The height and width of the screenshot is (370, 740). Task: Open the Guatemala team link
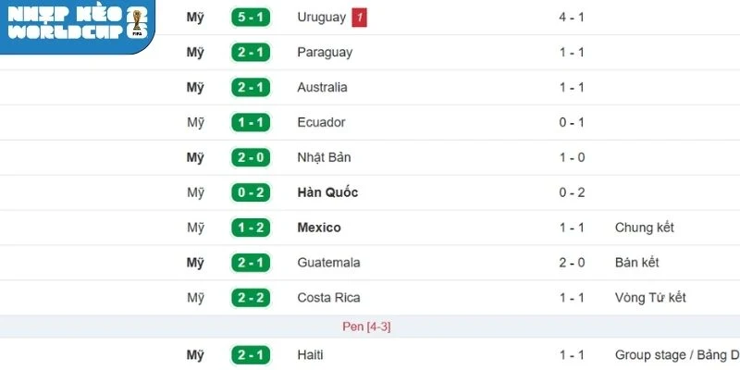pos(328,263)
